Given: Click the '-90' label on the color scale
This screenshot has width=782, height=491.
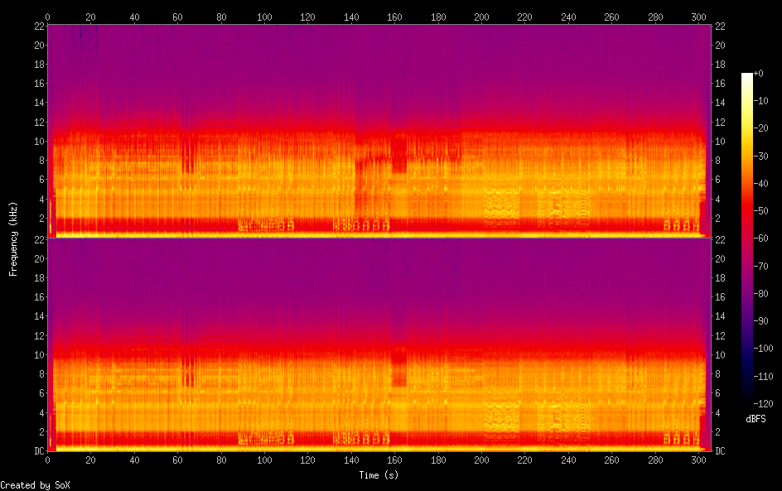Looking at the screenshot, I should (x=762, y=320).
